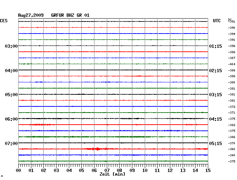The height and width of the screenshot is (180, 237).
Task: Click minute tick label 14
Action: pos(195,171)
